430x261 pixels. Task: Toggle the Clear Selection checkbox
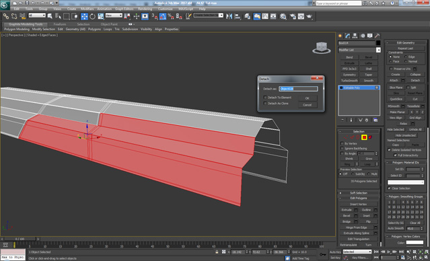point(389,188)
